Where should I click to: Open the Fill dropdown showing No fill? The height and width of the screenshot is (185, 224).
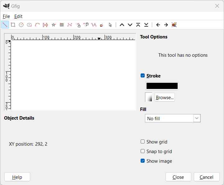[173, 118]
